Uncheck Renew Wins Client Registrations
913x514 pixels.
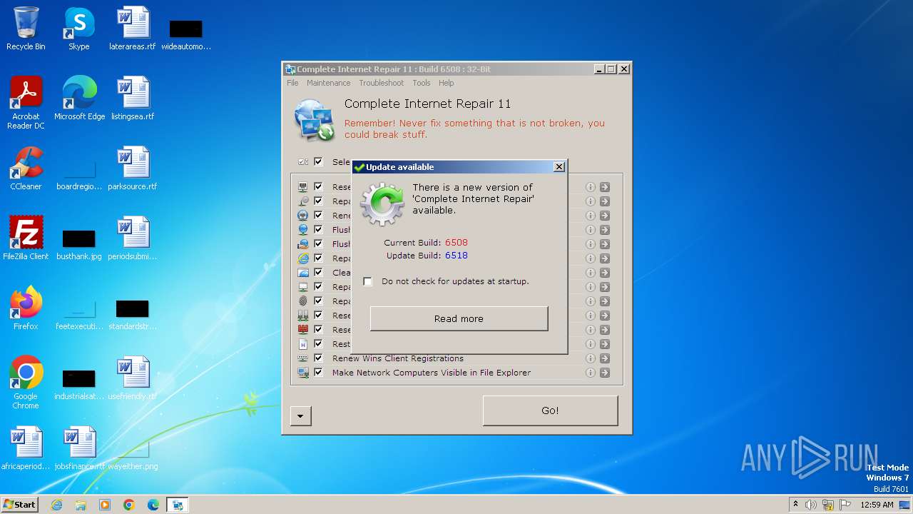click(318, 358)
